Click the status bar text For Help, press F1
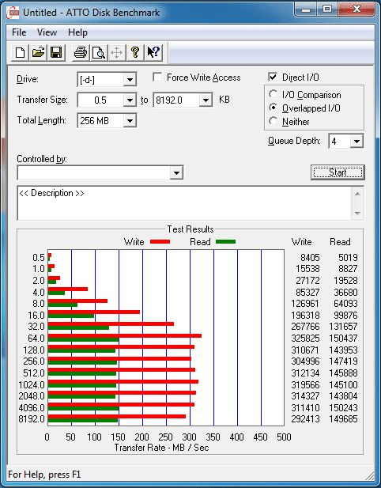This screenshot has width=381, height=488. click(x=44, y=475)
